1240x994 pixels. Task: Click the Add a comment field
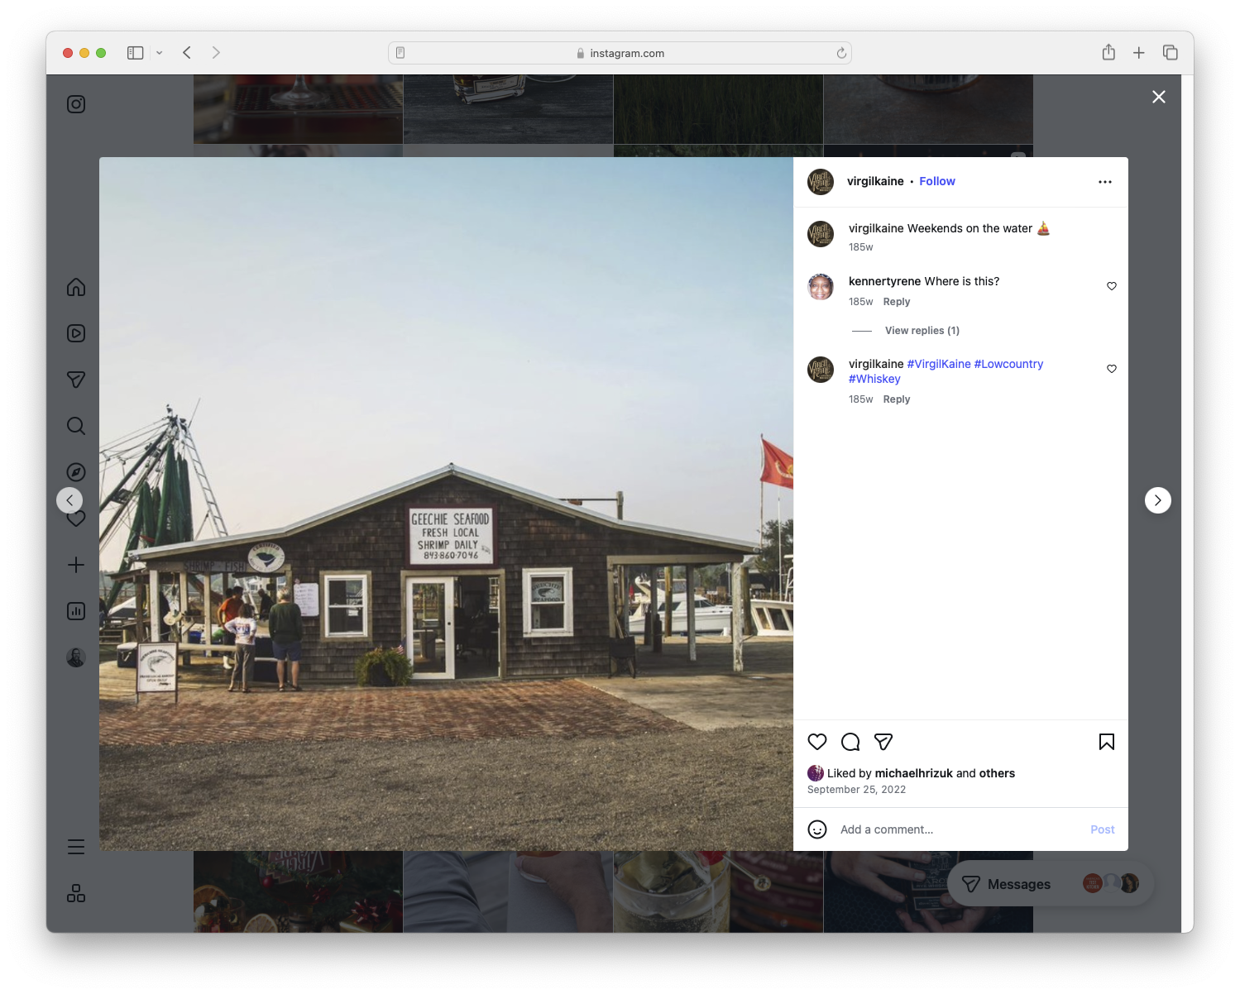tap(887, 829)
